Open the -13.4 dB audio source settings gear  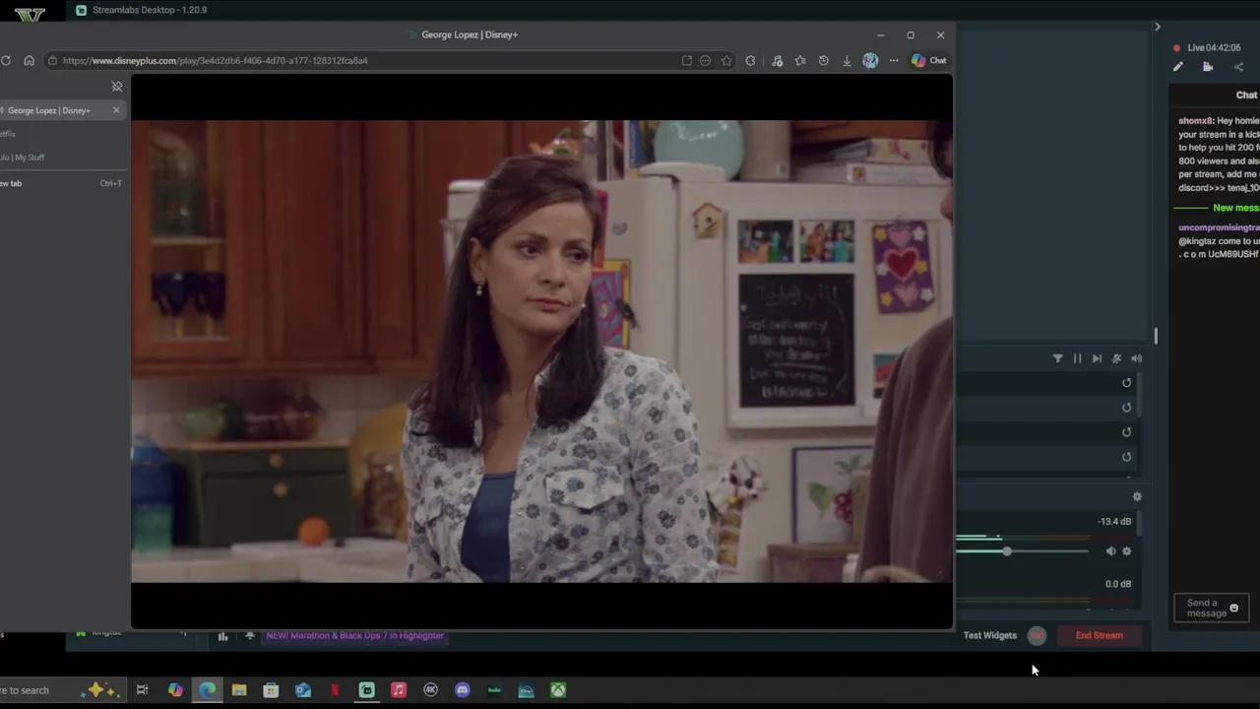click(1127, 551)
